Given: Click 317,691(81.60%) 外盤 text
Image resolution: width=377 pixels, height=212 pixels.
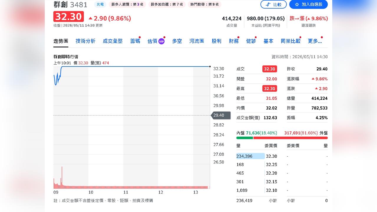Looking at the screenshot, I should [306, 133].
